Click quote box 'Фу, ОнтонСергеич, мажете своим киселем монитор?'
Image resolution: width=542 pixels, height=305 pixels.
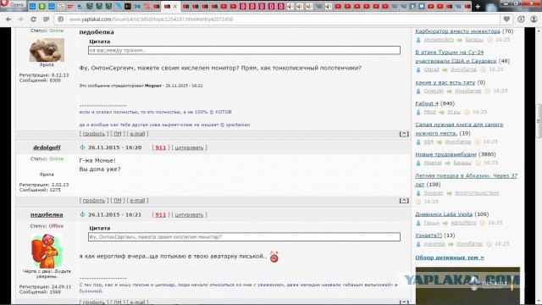[244, 237]
